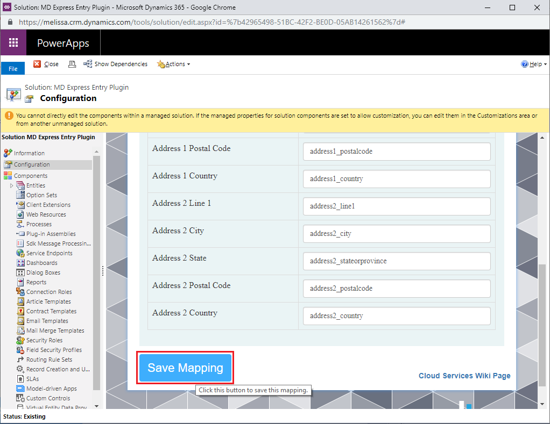
Task: Expand the Entities tree node
Action: 11,185
